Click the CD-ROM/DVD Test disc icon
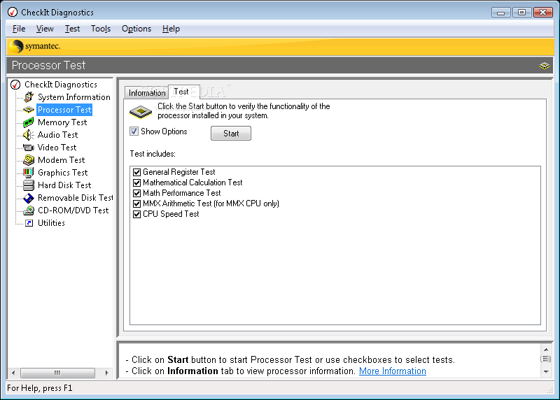 click(29, 210)
